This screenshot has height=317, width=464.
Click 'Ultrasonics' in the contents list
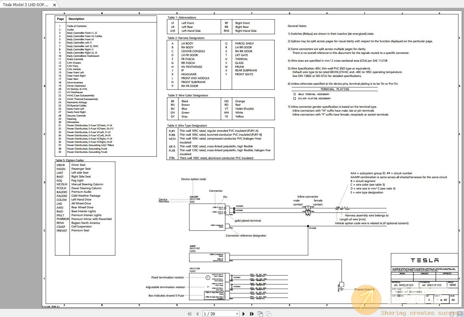73,122
